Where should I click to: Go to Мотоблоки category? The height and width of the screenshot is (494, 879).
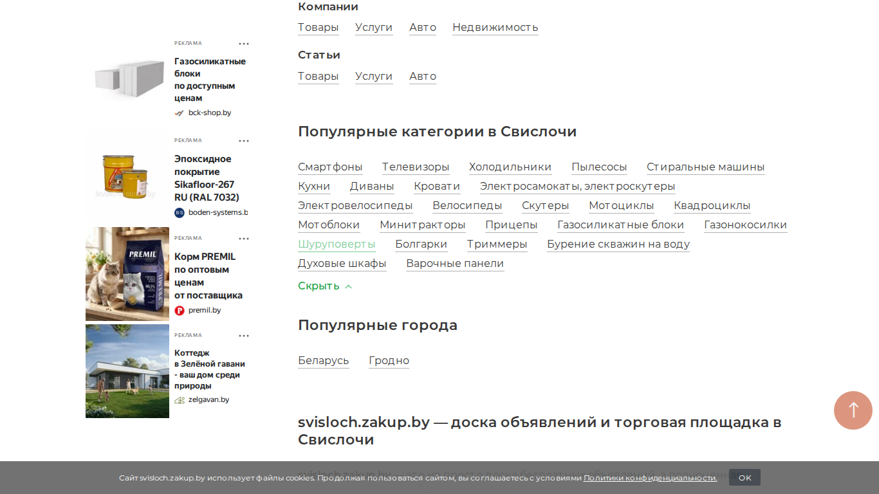[x=329, y=225]
